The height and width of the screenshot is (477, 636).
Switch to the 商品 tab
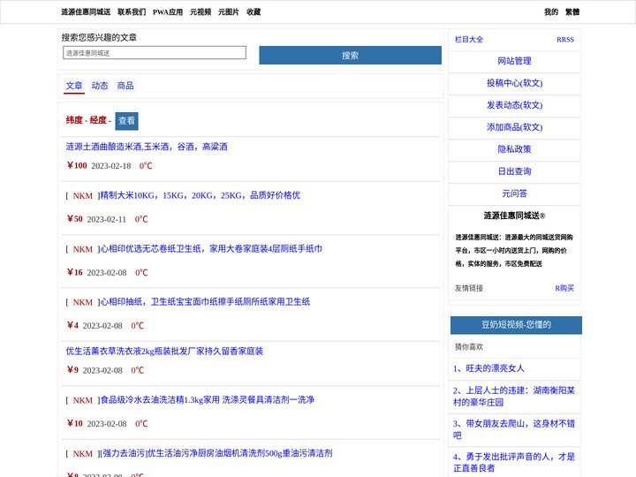tap(125, 86)
